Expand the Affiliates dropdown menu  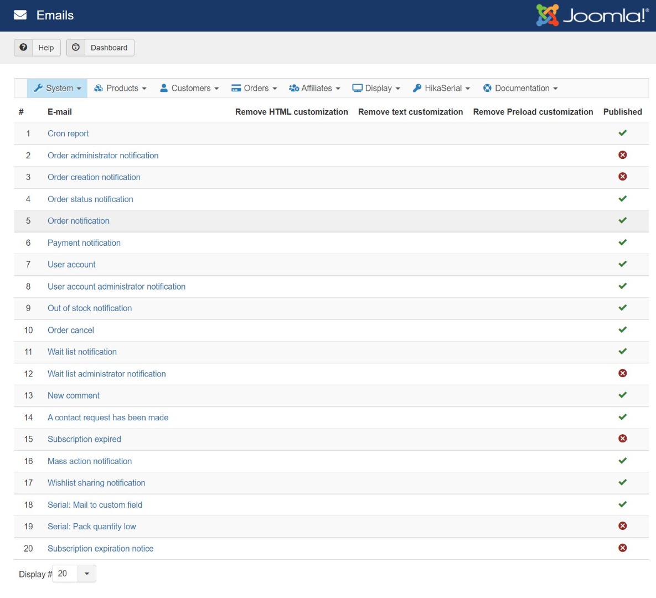(x=314, y=88)
